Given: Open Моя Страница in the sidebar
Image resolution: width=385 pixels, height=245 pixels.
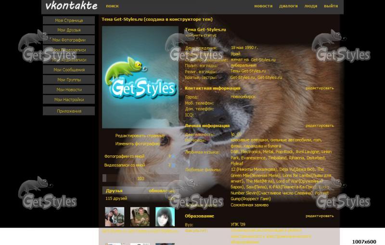Looking at the screenshot, I should [x=69, y=20].
